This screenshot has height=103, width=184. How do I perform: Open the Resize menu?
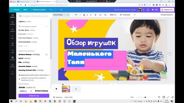click(39, 10)
